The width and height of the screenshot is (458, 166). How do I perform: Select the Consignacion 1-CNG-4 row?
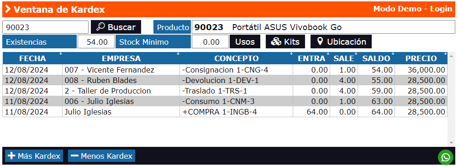click(225, 70)
